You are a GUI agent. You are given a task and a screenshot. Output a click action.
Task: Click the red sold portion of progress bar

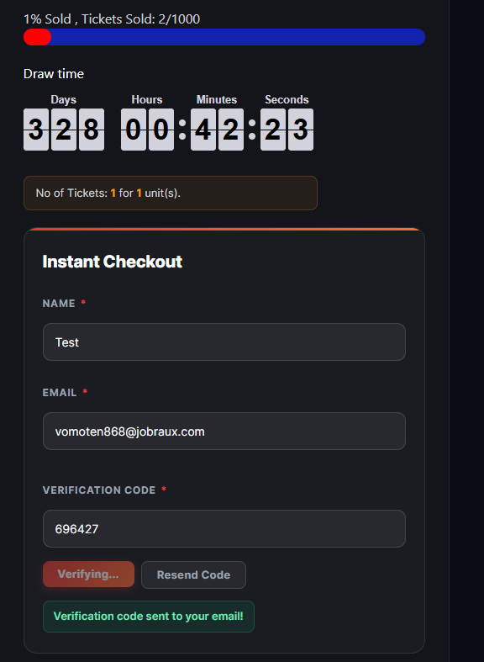tap(37, 37)
